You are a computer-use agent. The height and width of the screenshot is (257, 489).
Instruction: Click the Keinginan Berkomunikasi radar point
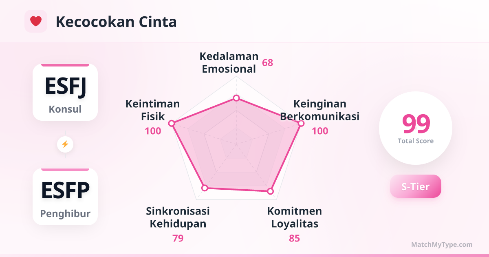click(301, 123)
